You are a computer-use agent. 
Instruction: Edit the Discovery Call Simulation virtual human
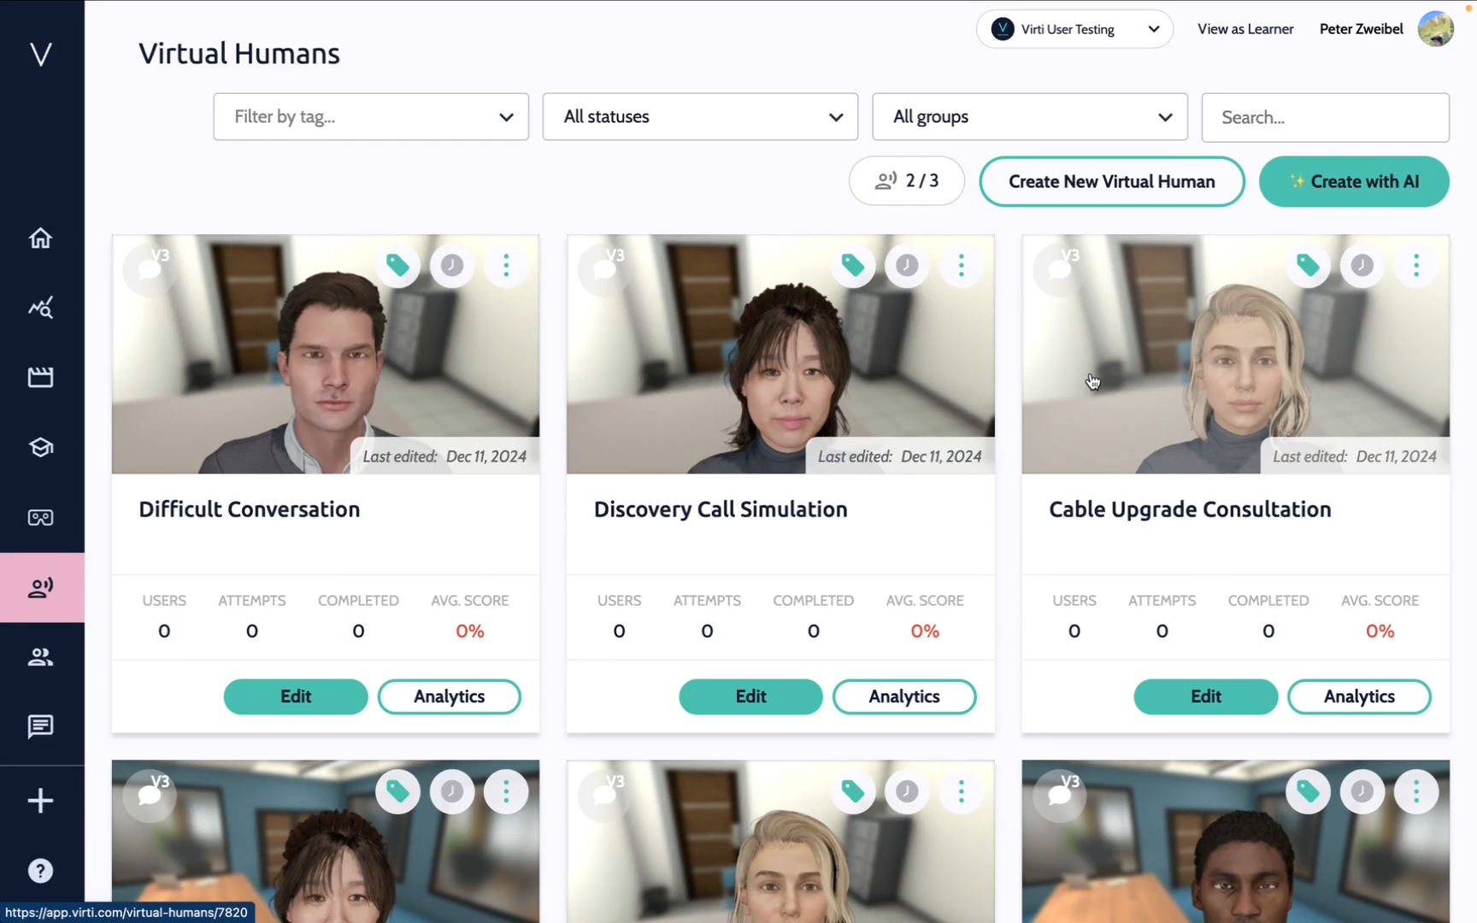751,697
